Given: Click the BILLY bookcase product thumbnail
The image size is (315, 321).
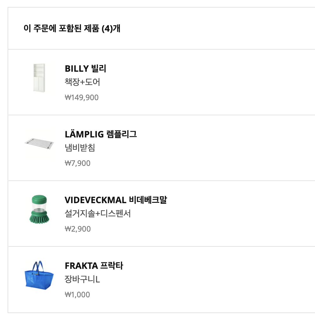Looking at the screenshot, I should pyautogui.click(x=39, y=78).
